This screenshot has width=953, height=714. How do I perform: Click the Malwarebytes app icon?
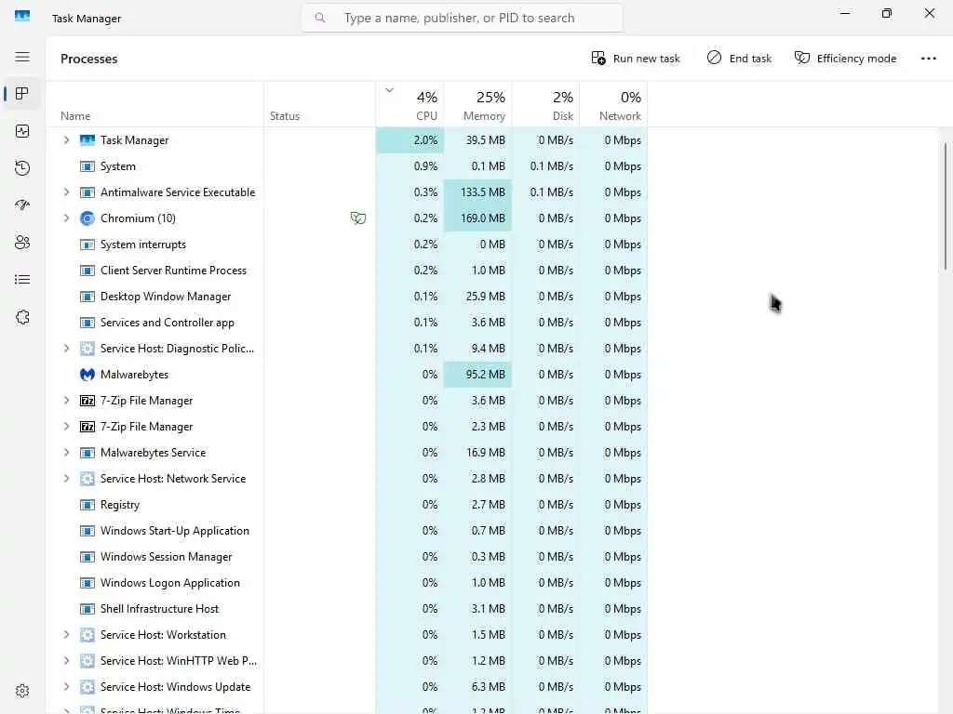tap(87, 375)
